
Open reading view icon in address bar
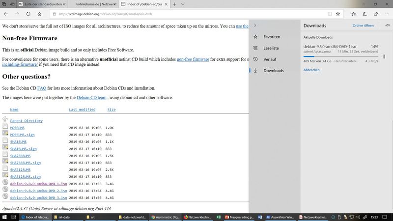(330, 14)
